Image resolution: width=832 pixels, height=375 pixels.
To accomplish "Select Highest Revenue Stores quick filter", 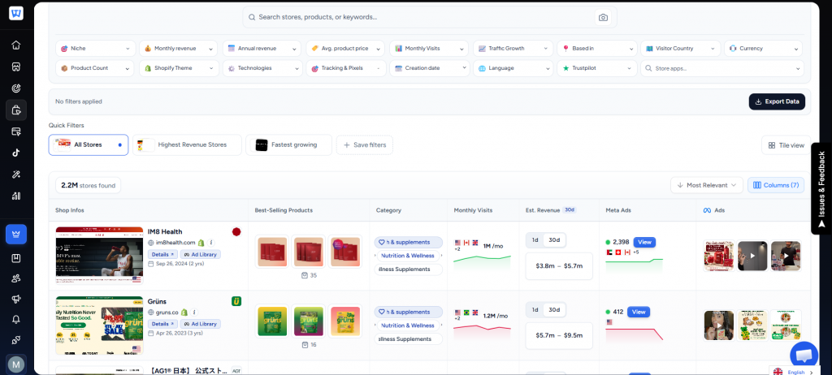I will [187, 144].
